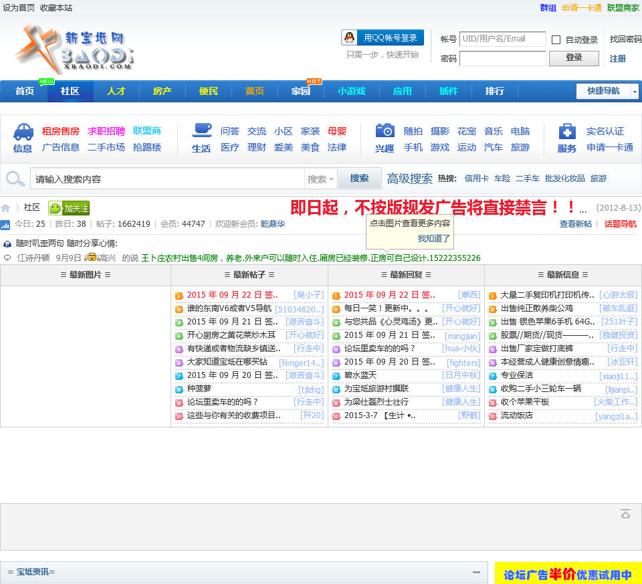Open the 黄页 nav tab
642x584 pixels.
point(255,91)
